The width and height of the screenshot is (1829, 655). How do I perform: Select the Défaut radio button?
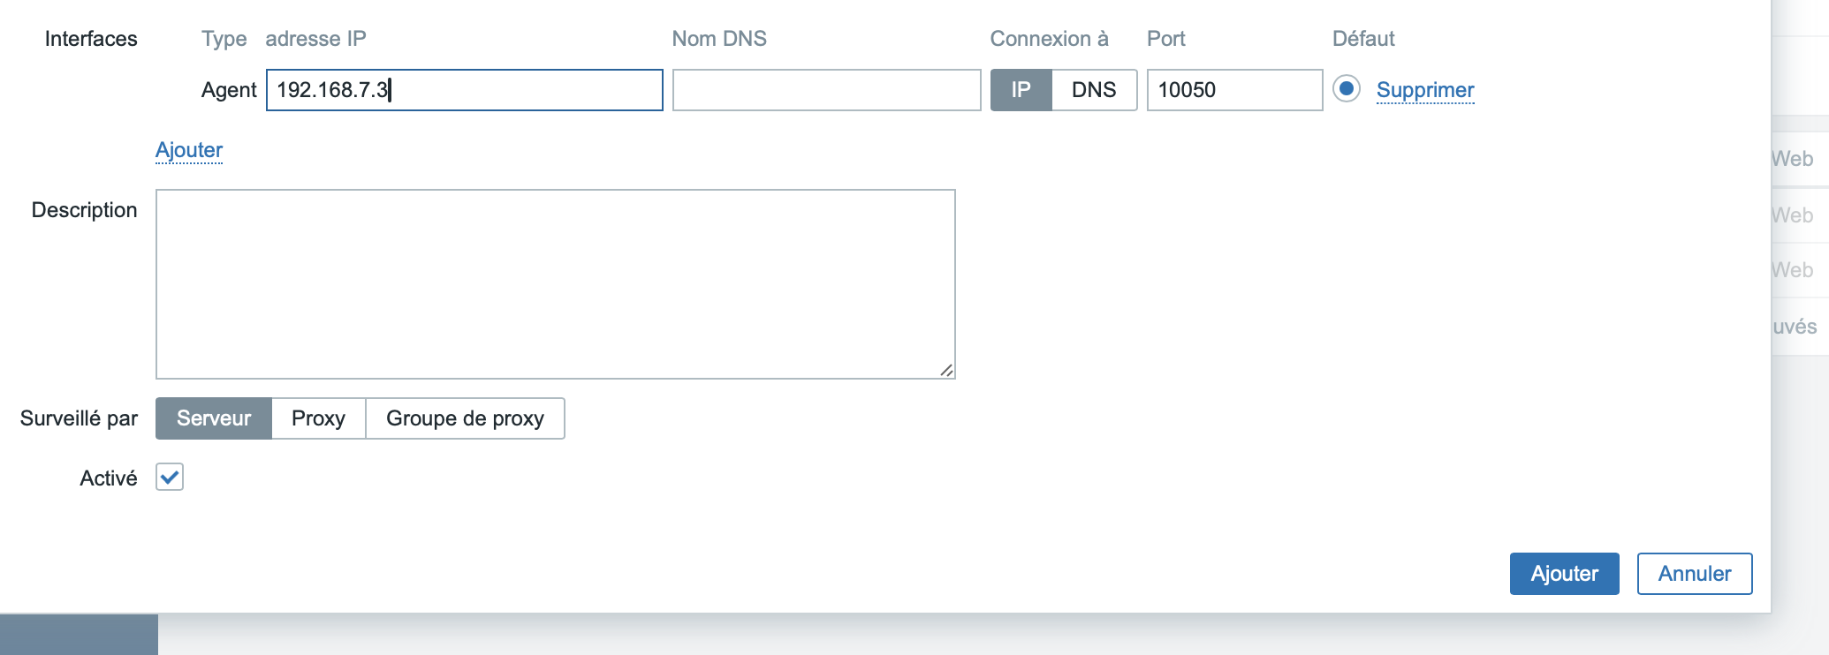(1346, 89)
